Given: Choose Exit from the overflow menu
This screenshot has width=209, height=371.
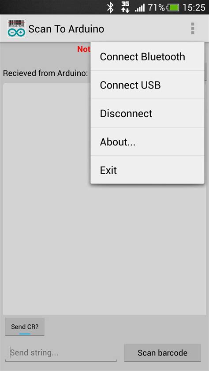Looking at the screenshot, I should click(147, 170).
